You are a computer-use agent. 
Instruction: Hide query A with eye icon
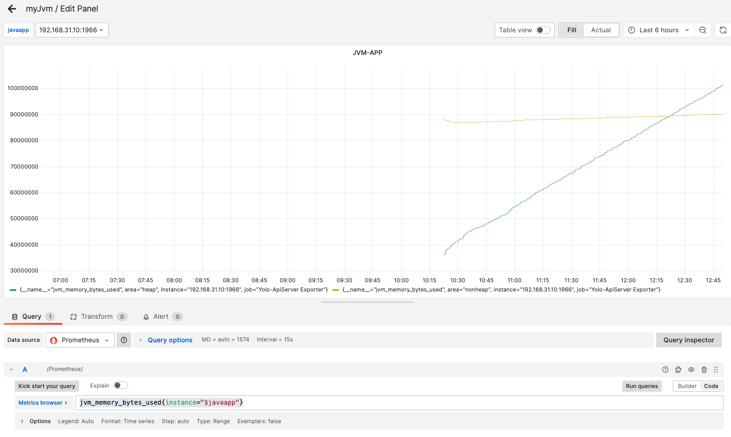tap(691, 370)
